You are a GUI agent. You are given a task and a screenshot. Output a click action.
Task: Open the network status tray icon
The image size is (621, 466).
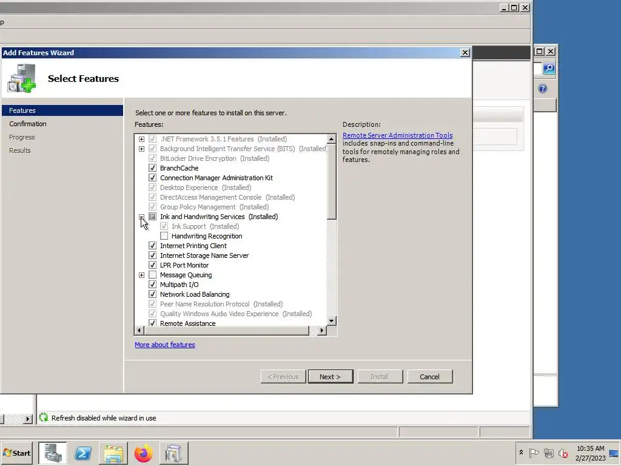click(548, 453)
